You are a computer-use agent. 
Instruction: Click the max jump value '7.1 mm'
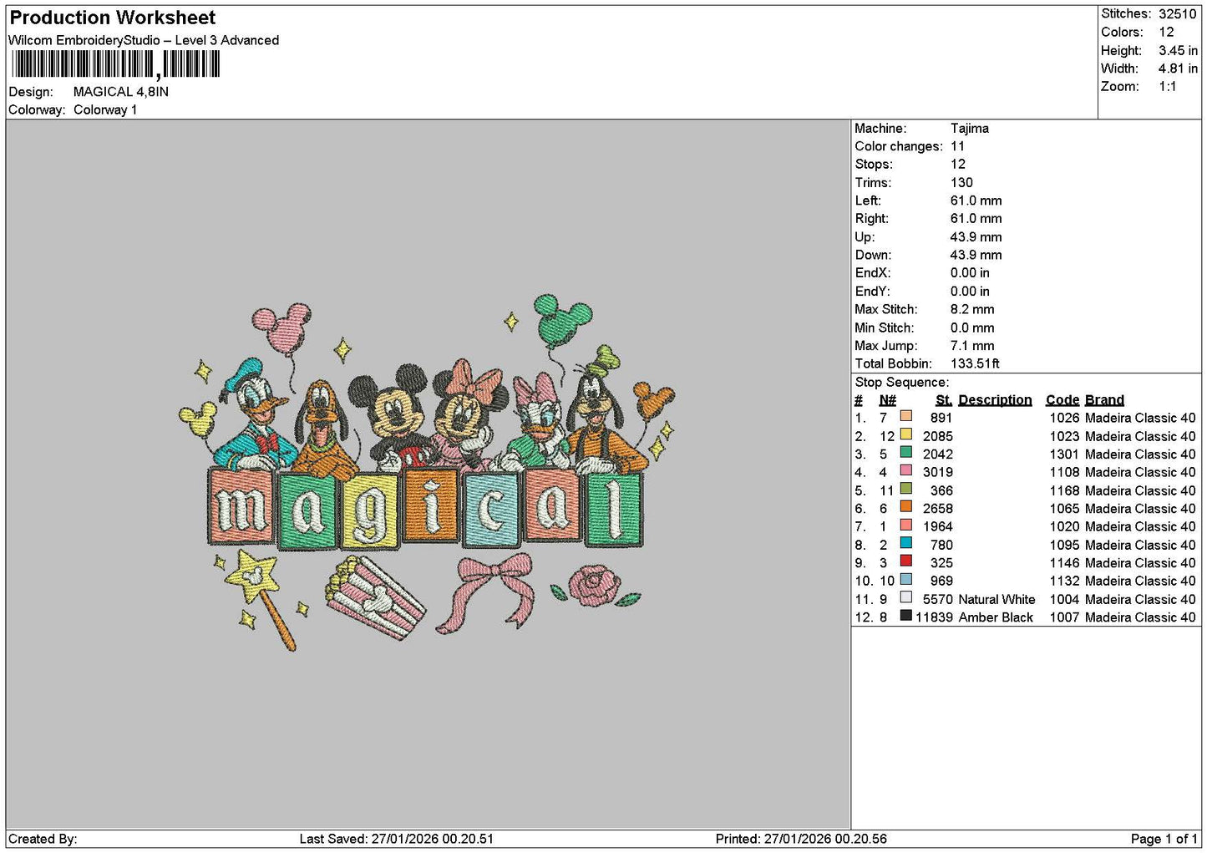click(972, 346)
